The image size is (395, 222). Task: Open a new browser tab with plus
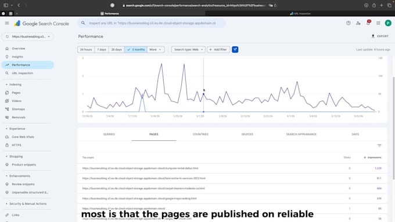382,5
